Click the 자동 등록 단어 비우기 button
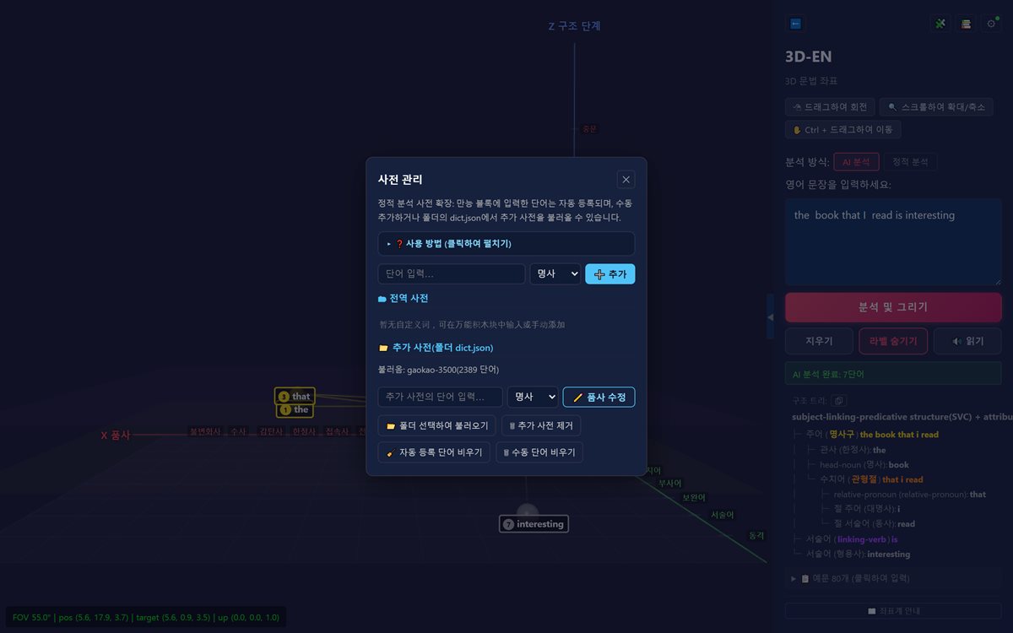The image size is (1013, 633). tap(434, 452)
